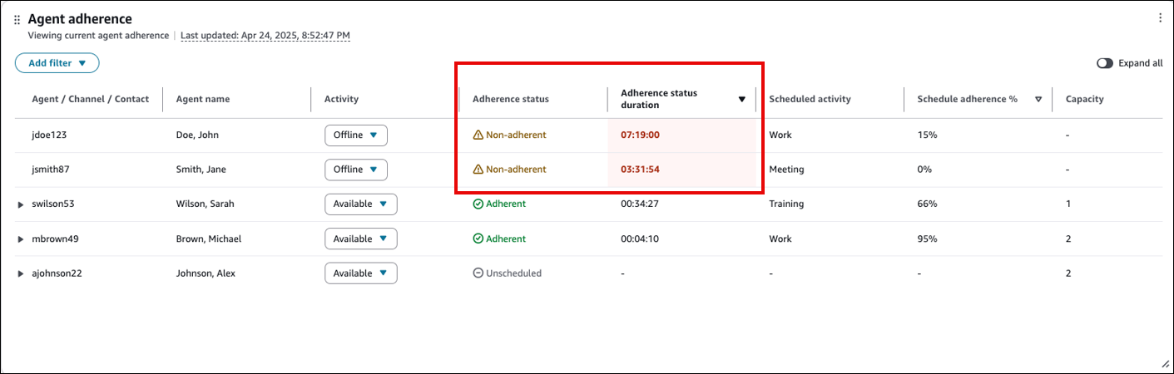Viewport: 1174px width, 374px height.
Task: Click the Adherence status column header
Action: [510, 100]
